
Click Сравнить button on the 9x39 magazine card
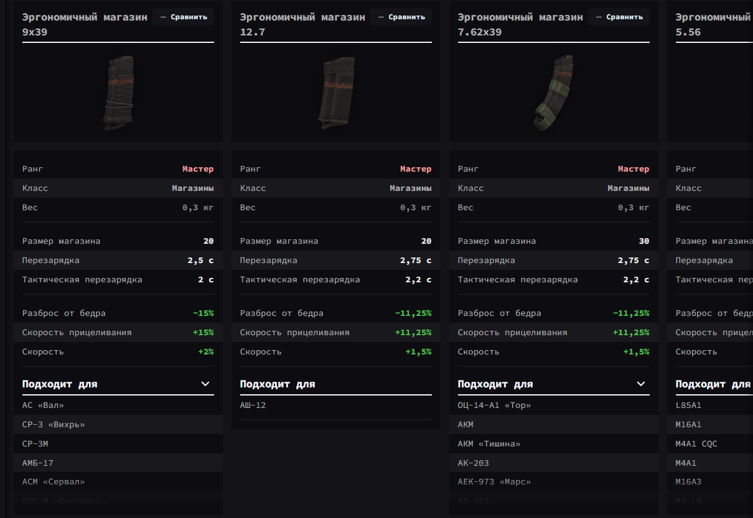click(x=183, y=17)
